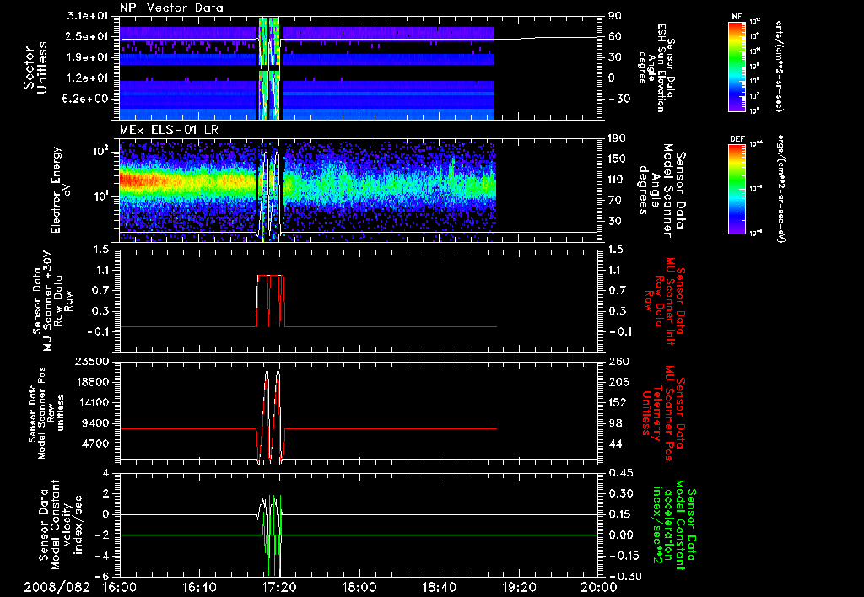The image size is (864, 597).
Task: Click the 152 telemetry position tick
Action: click(x=618, y=402)
